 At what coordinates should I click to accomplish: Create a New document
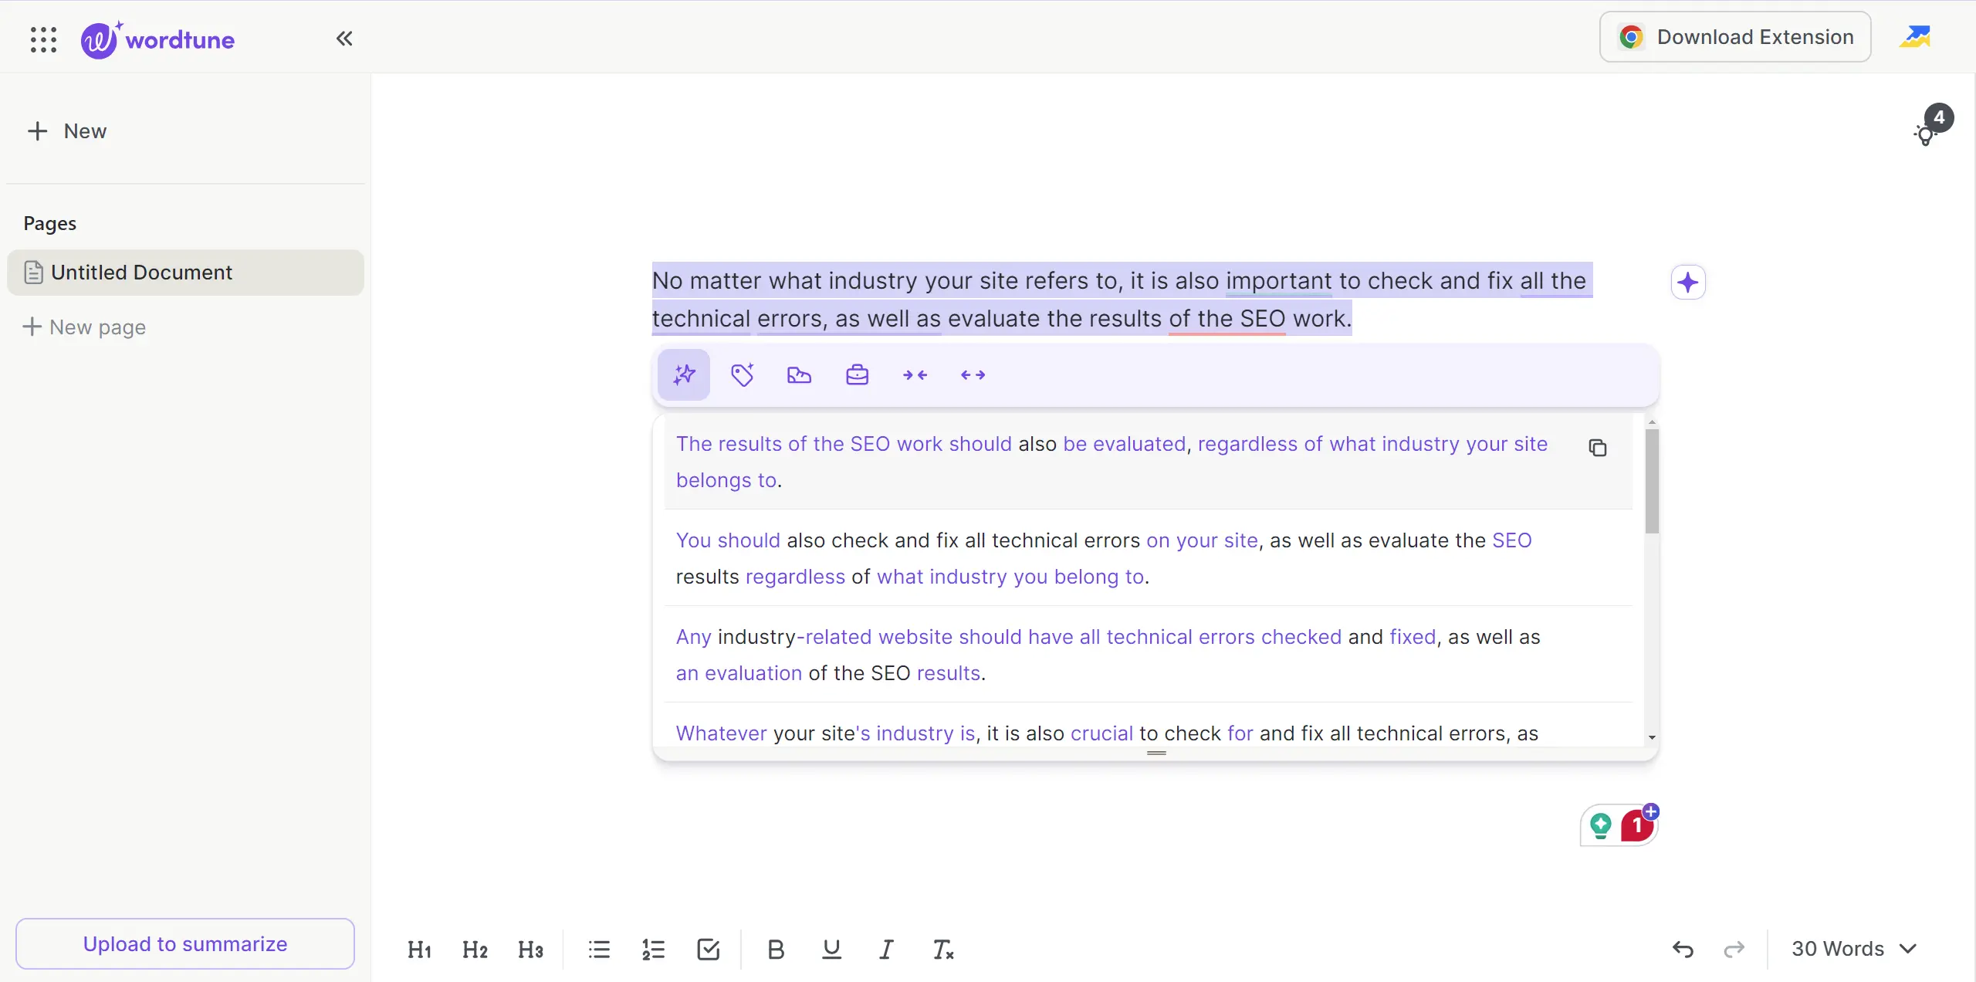pos(67,131)
